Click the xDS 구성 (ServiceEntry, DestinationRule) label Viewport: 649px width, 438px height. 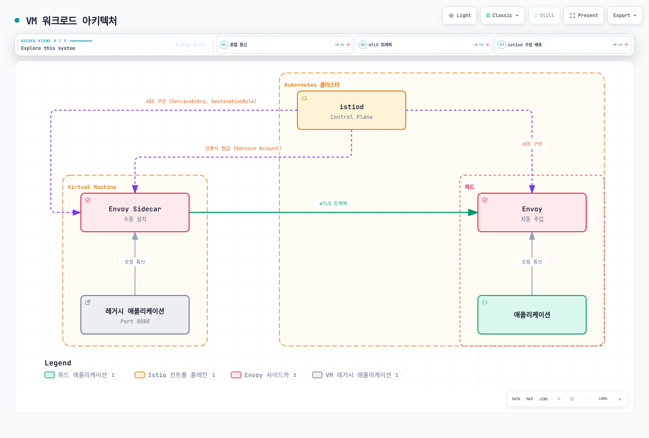pos(201,101)
